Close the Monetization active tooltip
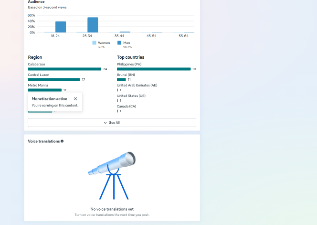 [x=75, y=99]
